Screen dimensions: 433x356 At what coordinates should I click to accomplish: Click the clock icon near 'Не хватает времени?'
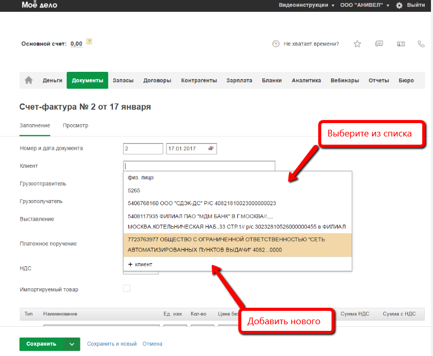(276, 44)
